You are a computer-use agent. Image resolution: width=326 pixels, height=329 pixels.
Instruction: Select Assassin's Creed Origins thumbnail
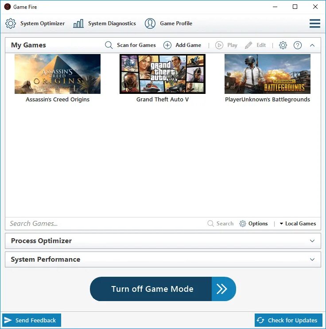pos(58,74)
